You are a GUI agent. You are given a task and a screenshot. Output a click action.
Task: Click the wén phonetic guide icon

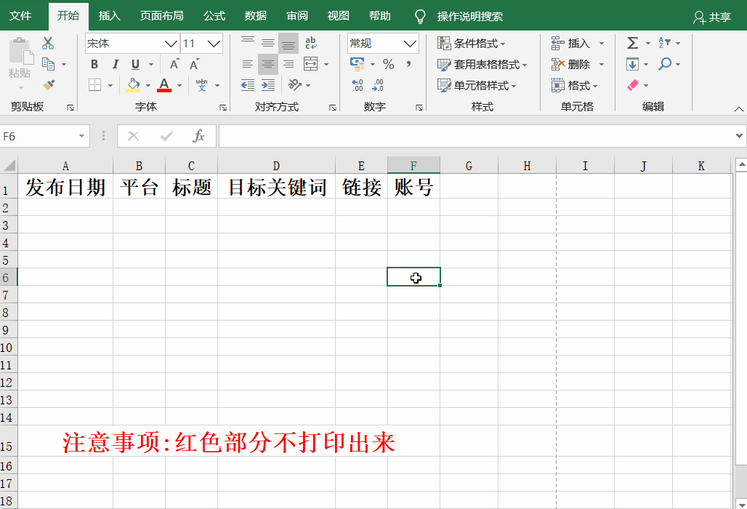click(201, 85)
